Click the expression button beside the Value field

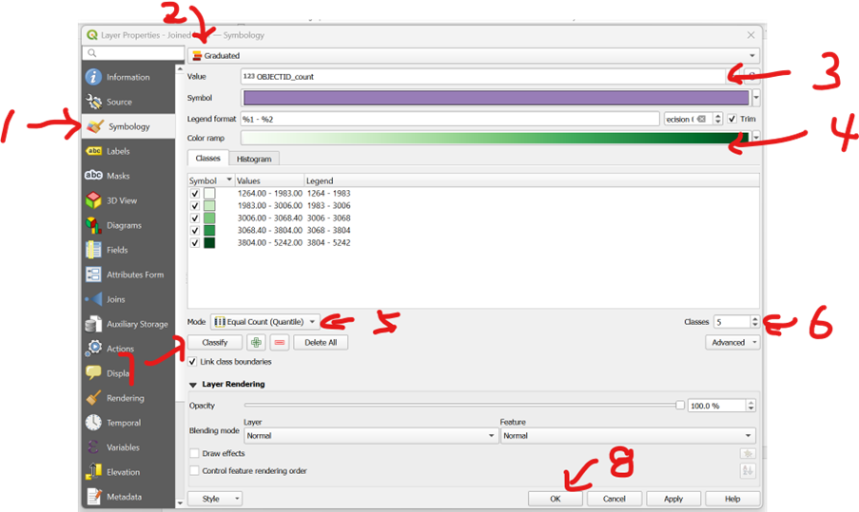(x=752, y=76)
